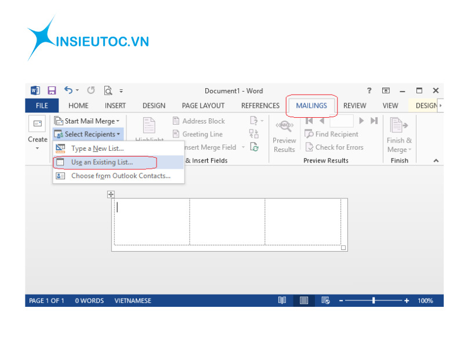Screen dimensions: 464x348
Task: Click the Save icon in the title bar
Action: (x=52, y=90)
